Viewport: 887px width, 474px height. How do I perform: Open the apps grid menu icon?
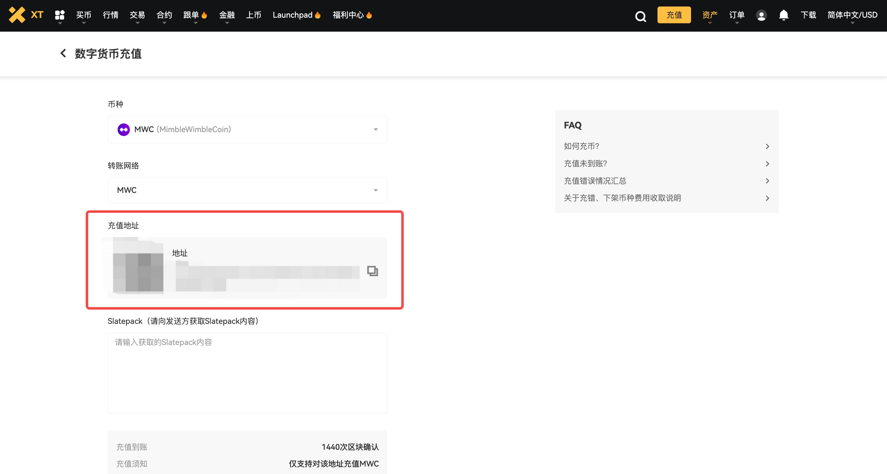coord(60,15)
